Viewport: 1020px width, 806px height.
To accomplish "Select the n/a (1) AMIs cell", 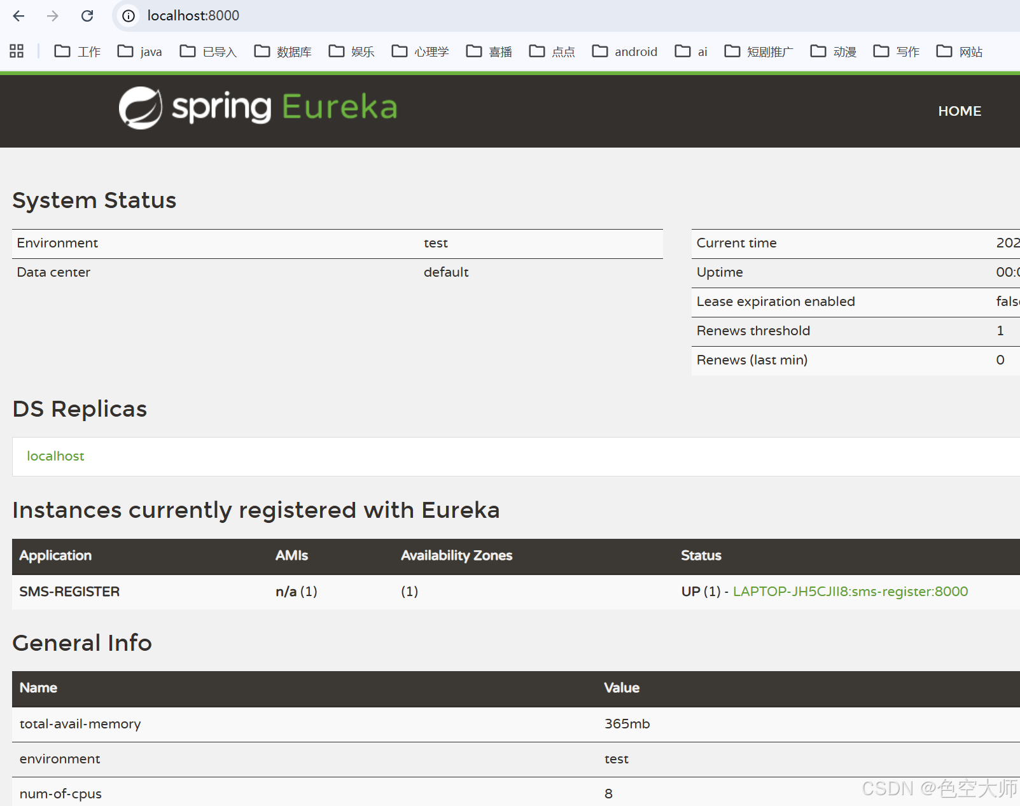I will [x=297, y=592].
